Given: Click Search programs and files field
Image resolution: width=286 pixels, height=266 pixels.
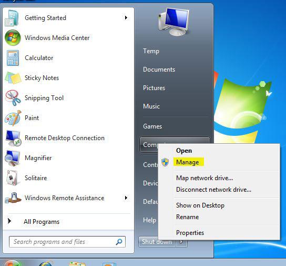Looking at the screenshot, I should (x=67, y=242).
